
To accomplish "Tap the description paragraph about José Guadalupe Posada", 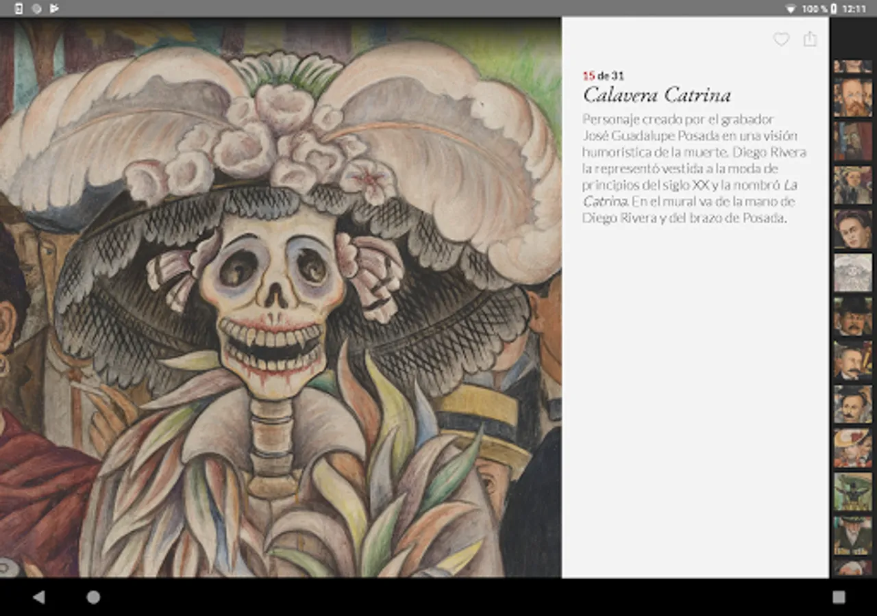I will (x=694, y=168).
